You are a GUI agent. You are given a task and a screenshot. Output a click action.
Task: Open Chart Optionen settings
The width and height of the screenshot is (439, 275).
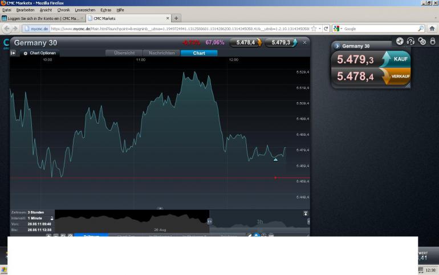pos(40,53)
